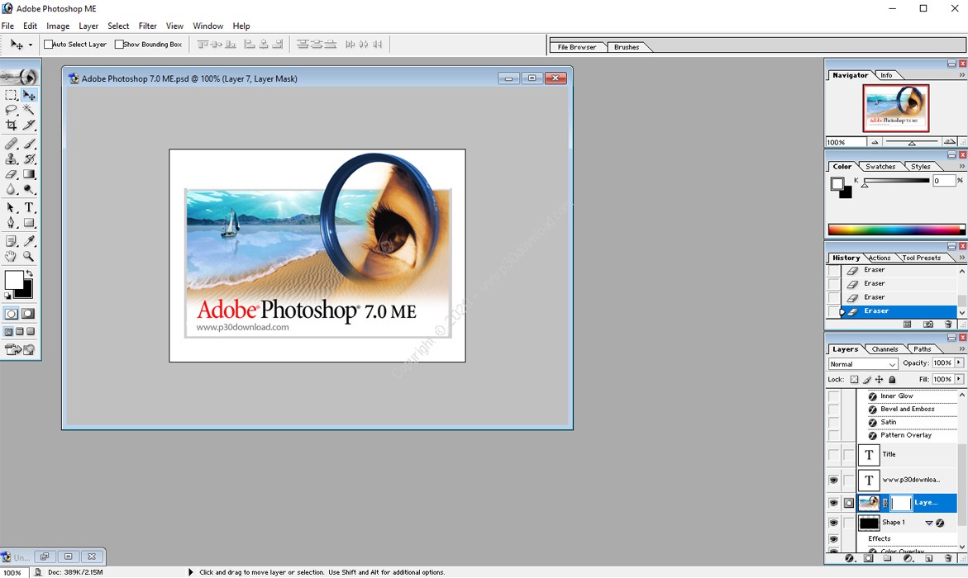This screenshot has width=968, height=578.
Task: Swap foreground and background colors
Action: point(29,273)
